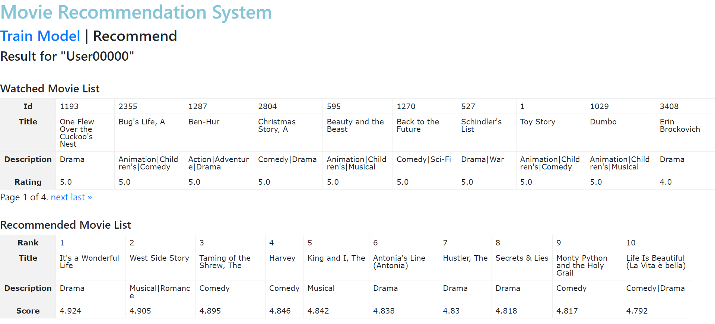Click the Comedy|Drama description under Life Is Beautiful

tap(655, 288)
